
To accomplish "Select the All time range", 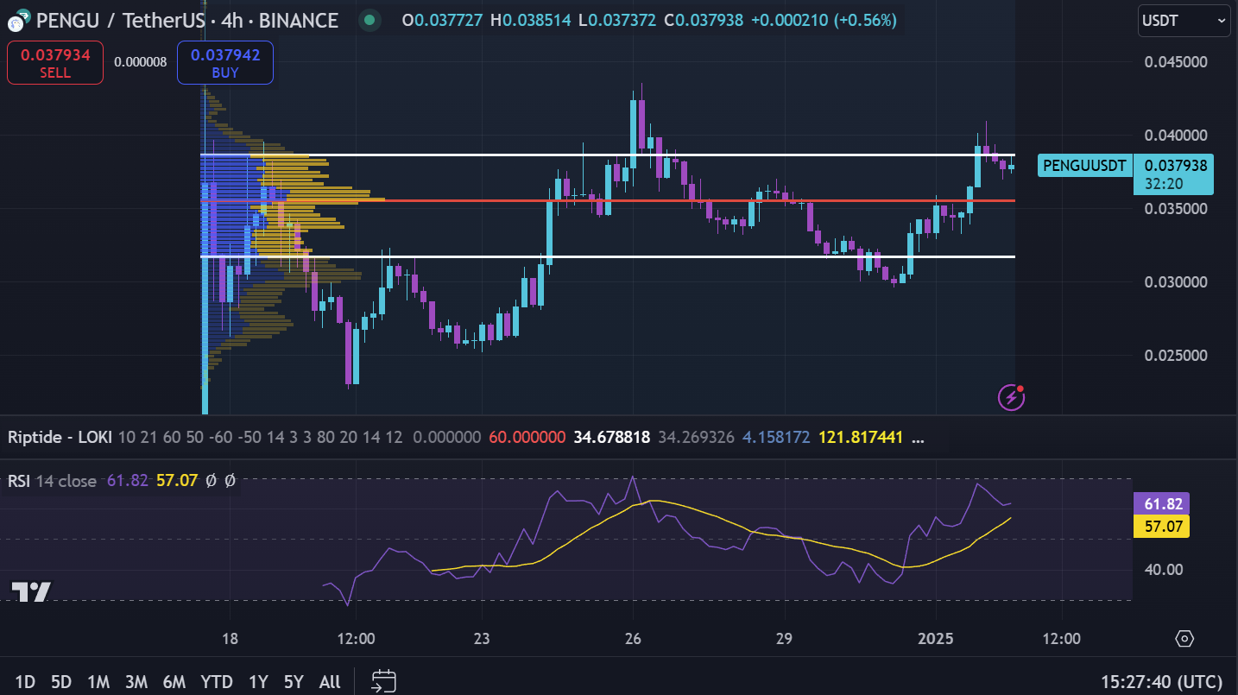I will point(330,682).
